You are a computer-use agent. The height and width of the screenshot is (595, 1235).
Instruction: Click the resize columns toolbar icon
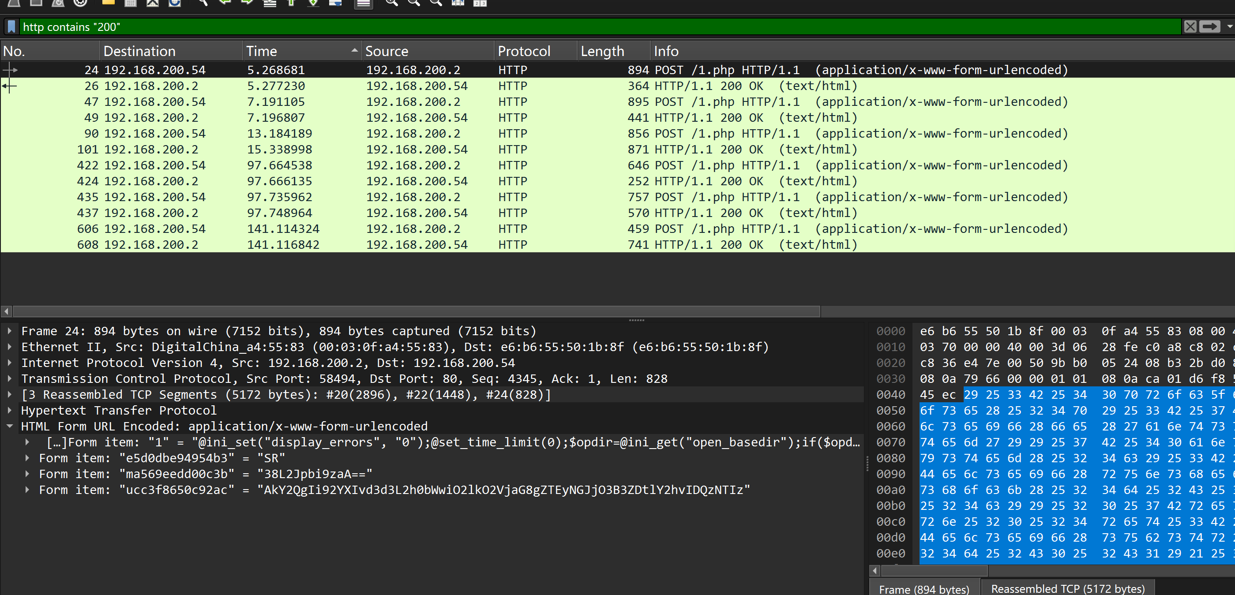click(x=458, y=3)
